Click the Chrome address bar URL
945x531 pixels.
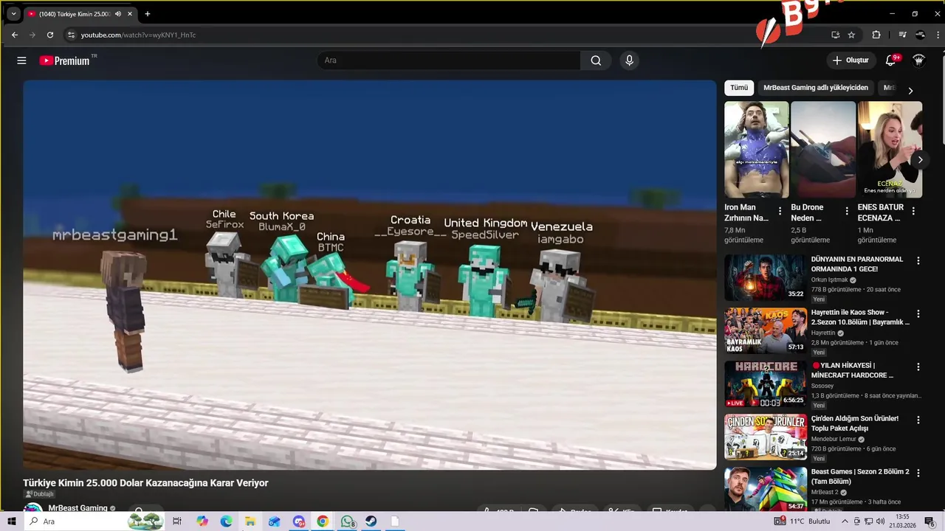click(x=138, y=35)
